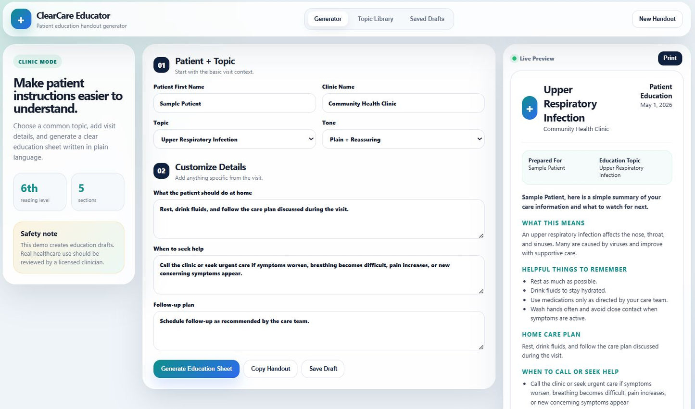Click the 'Use medications only as directed' bullet
Viewport: 695px width, 409px height.
coord(599,300)
